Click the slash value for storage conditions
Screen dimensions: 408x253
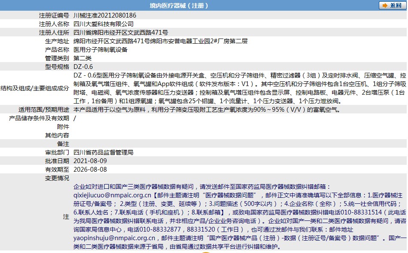click(75, 118)
